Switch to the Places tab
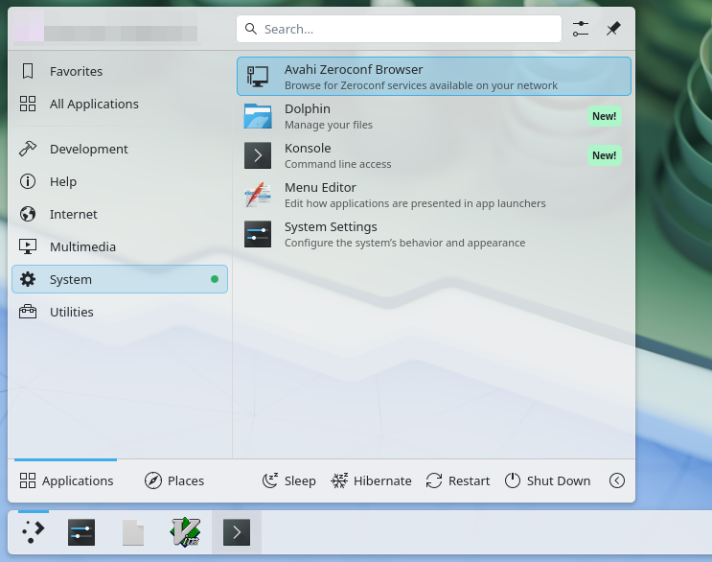The image size is (712, 562). (x=174, y=480)
